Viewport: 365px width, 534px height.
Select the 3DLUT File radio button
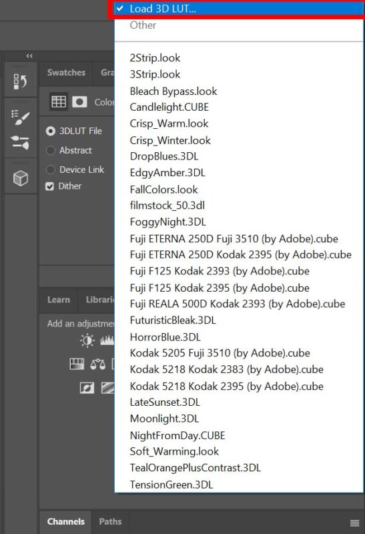pos(51,131)
